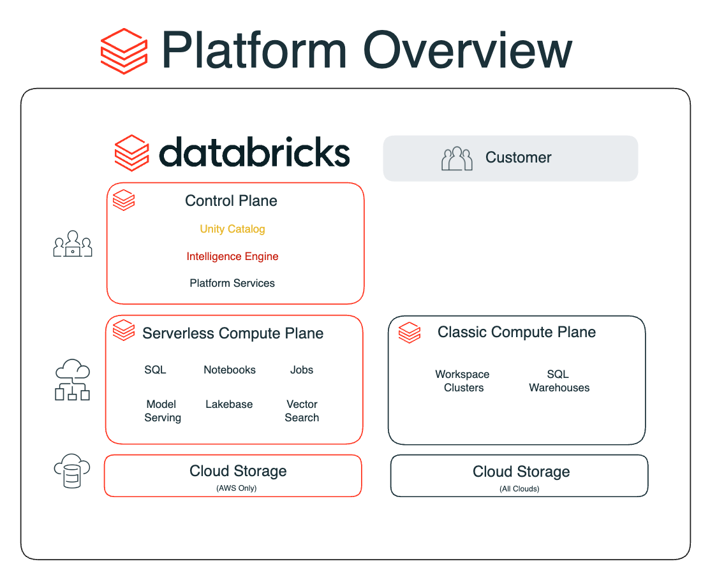The height and width of the screenshot is (580, 717).
Task: Select Workspace Clusters in Classic Compute Plane
Action: point(463,381)
